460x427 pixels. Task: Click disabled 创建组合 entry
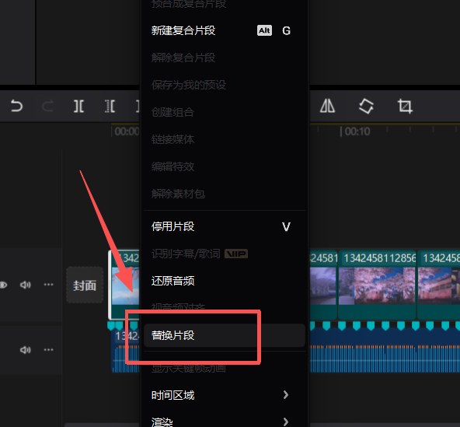[x=224, y=112]
